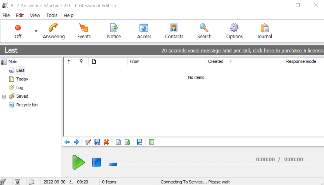Click the envelope icon in status bar

[x=31, y=182]
